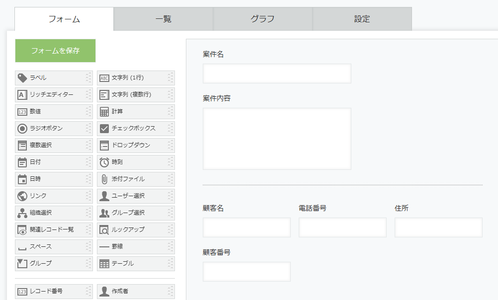Click the ラベル tag icon
The width and height of the screenshot is (498, 300).
22,78
